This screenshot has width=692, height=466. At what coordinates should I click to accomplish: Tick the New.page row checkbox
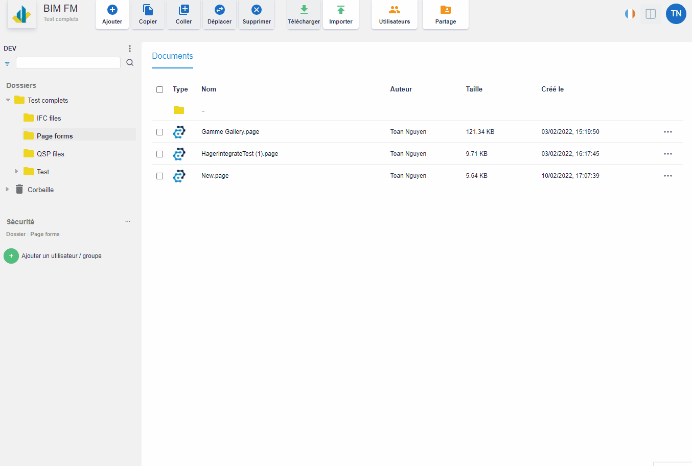pos(159,176)
